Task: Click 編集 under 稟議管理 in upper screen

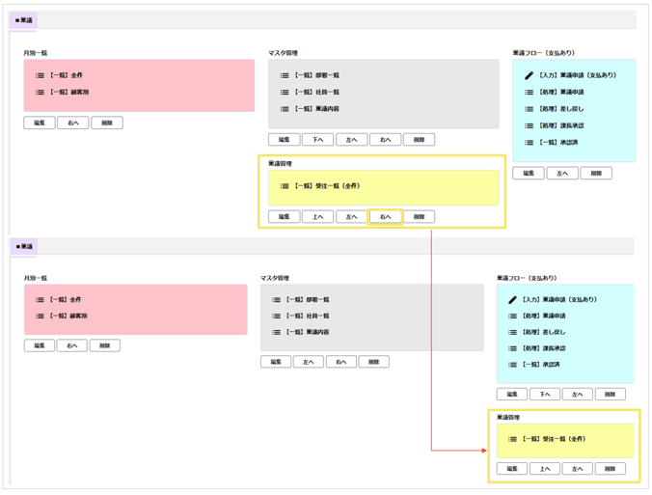Action: (284, 217)
